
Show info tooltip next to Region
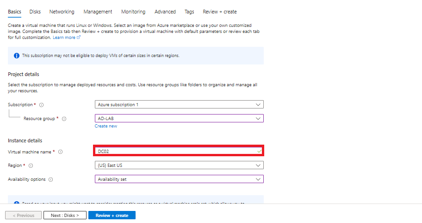tap(31, 166)
